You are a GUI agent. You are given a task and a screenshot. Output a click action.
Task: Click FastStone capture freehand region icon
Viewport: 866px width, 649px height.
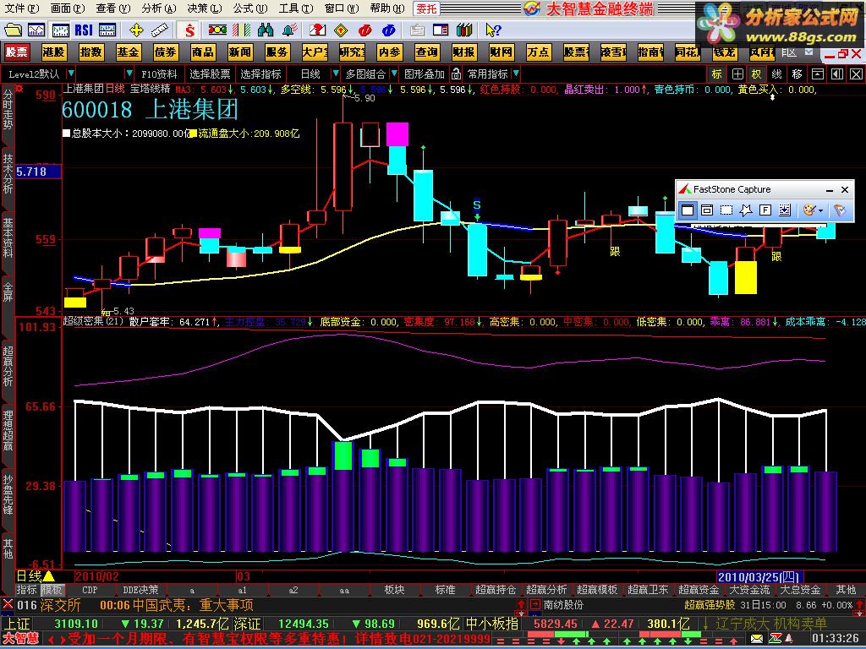coord(746,210)
